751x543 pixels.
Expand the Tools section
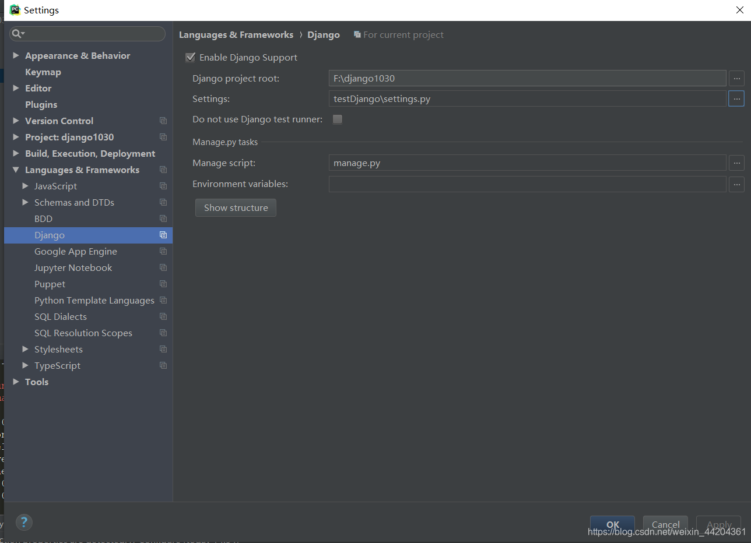tap(16, 382)
